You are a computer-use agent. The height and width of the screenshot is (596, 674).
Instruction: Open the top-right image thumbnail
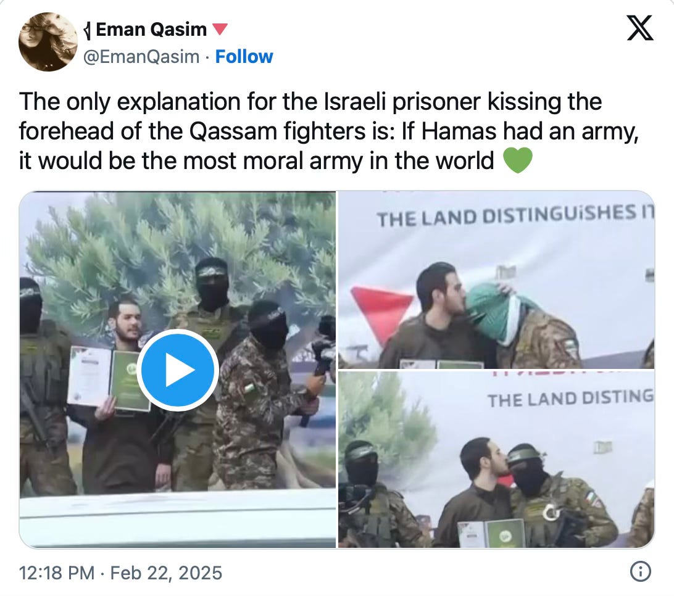496,279
